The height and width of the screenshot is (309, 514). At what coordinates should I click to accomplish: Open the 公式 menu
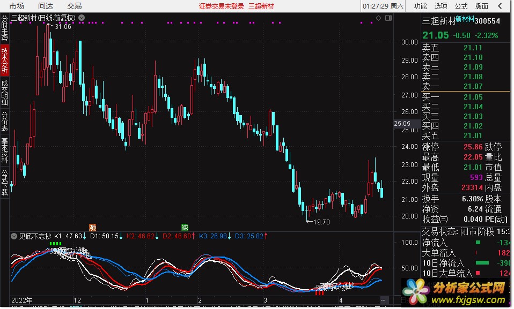[461, 6]
